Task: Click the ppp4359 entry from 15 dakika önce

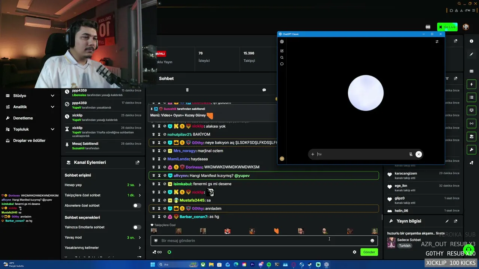Action: click(103, 93)
